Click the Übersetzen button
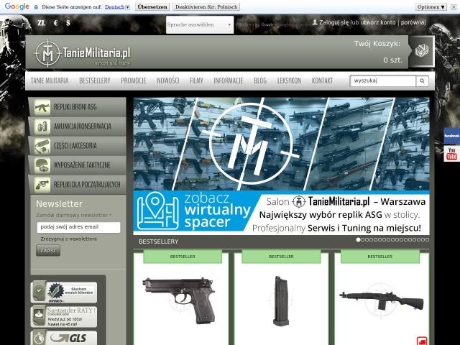 (x=152, y=6)
